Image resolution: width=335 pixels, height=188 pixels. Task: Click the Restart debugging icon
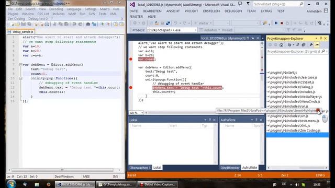coord(287,23)
